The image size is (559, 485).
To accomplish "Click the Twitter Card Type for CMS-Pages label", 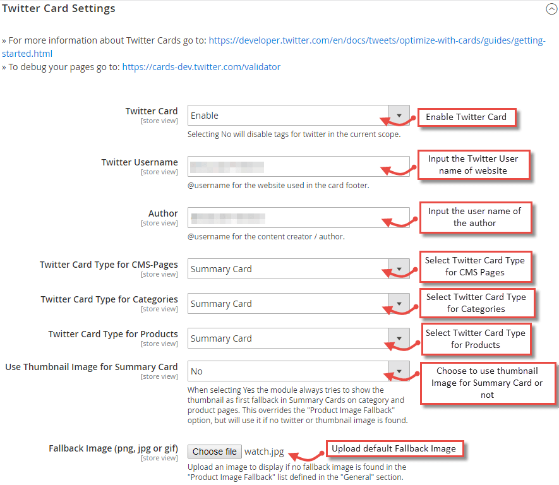I will coord(109,265).
